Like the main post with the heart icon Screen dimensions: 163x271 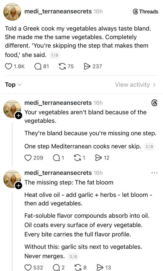(x=8, y=66)
